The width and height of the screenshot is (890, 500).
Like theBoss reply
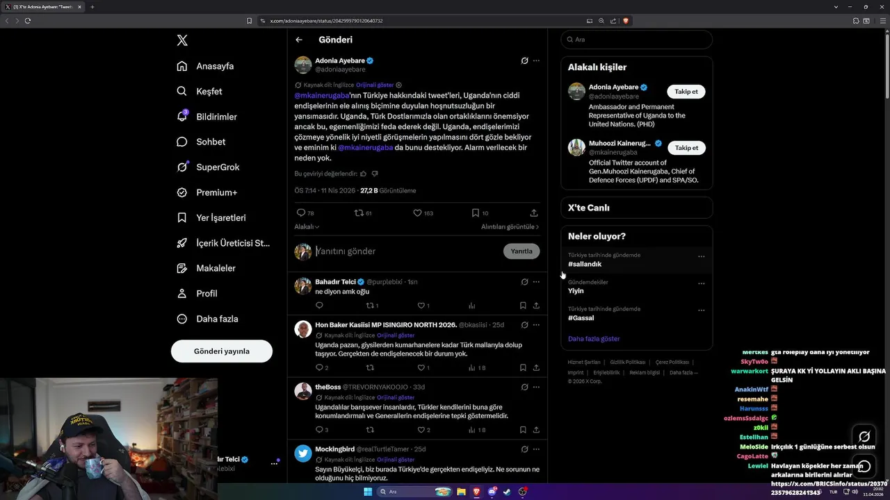tap(423, 430)
